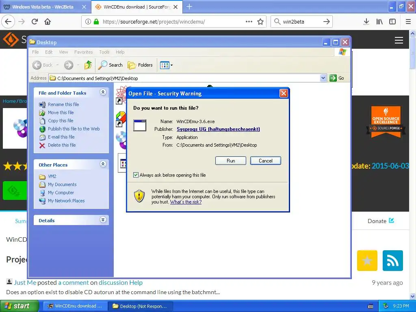Open the View menu in Desktop window
This screenshot has height=312, width=416.
pyautogui.click(x=63, y=52)
